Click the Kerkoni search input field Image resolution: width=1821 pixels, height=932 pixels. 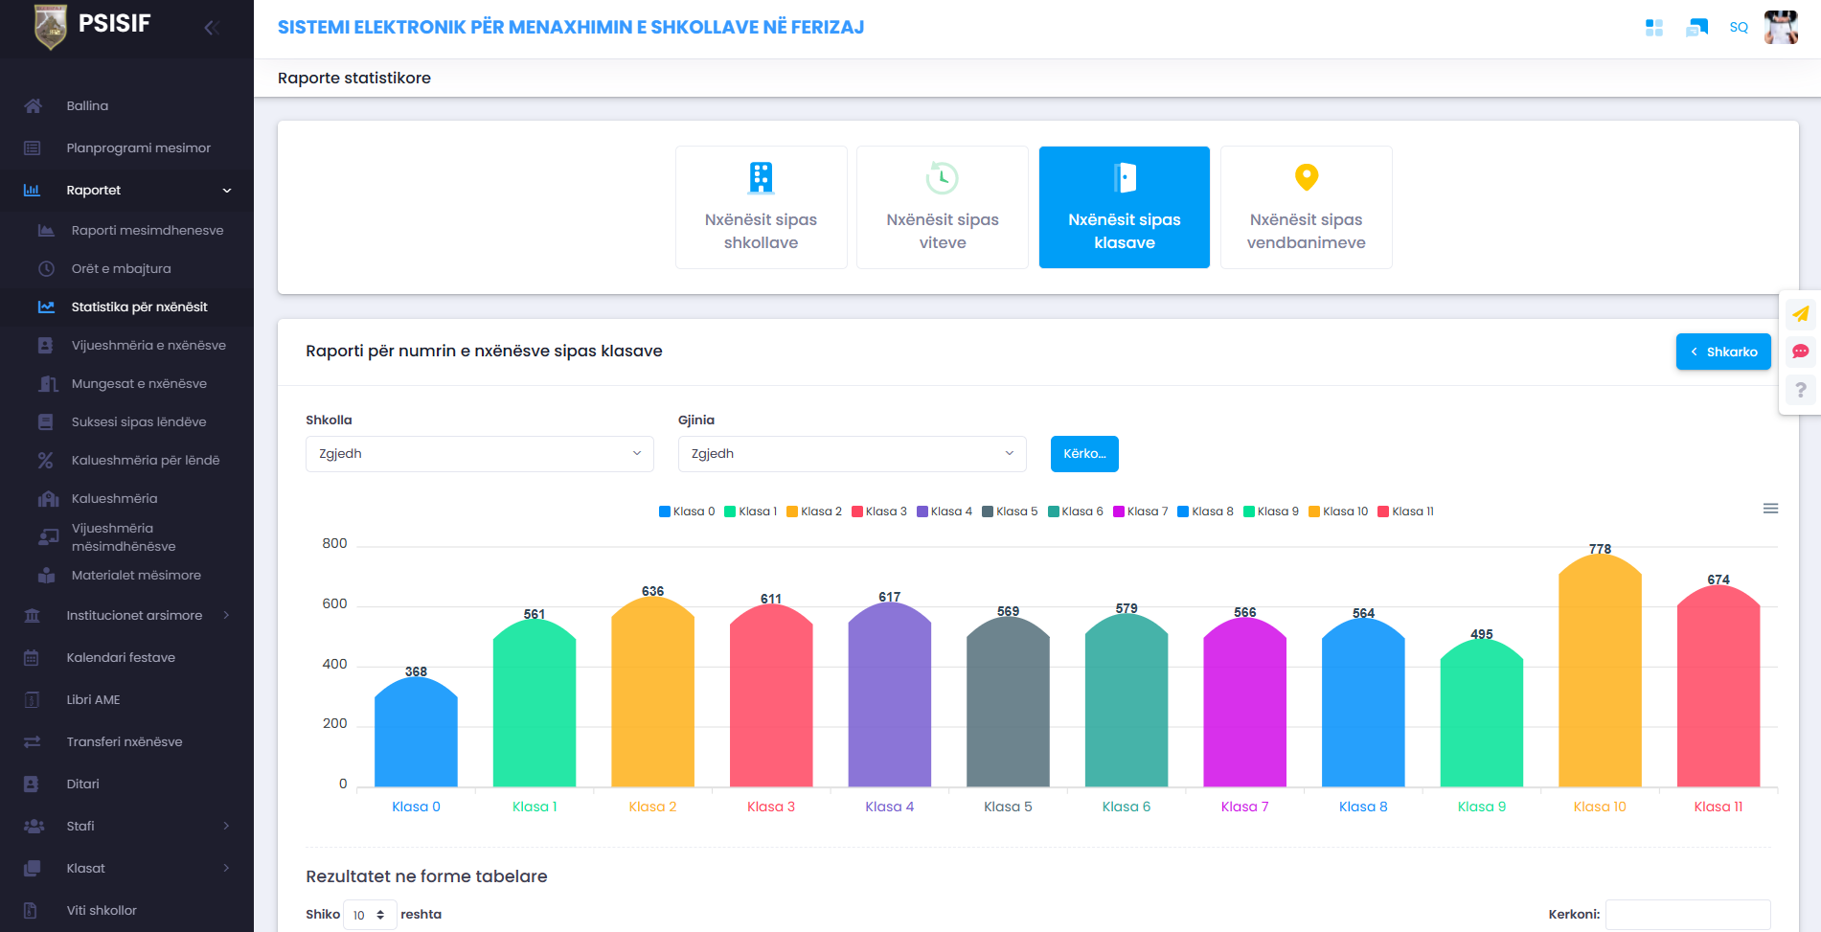click(1687, 914)
